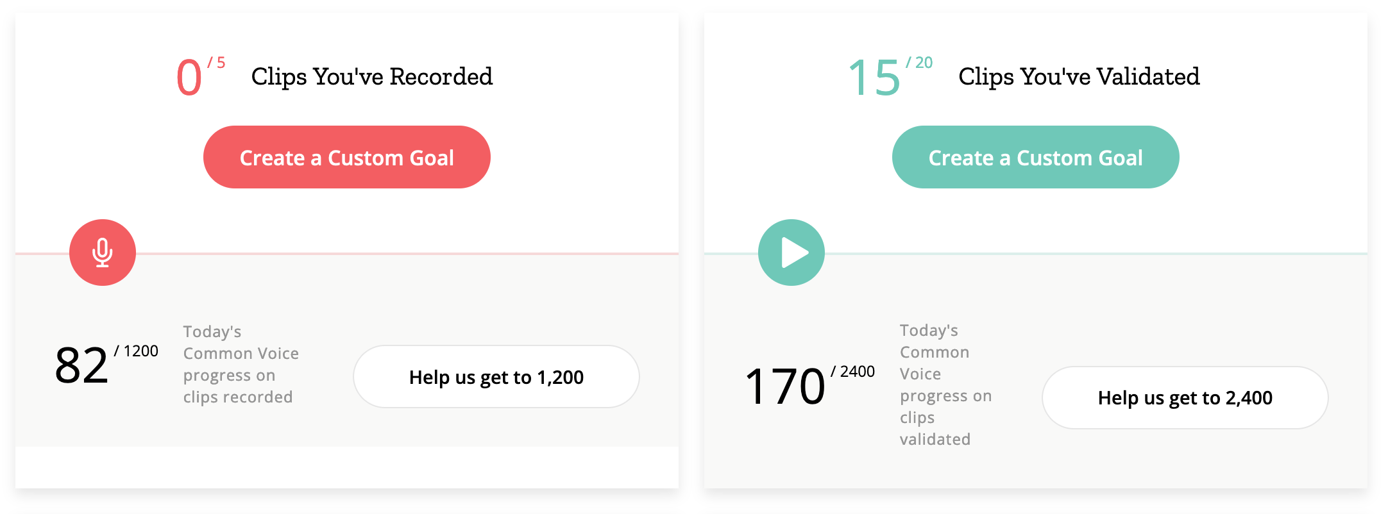Create a custom goal for validated clips
Screen dimensions: 1388x514
pyautogui.click(x=1035, y=157)
